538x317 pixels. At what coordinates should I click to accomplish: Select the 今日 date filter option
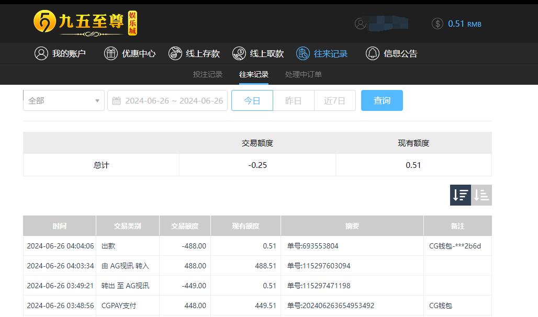point(252,100)
